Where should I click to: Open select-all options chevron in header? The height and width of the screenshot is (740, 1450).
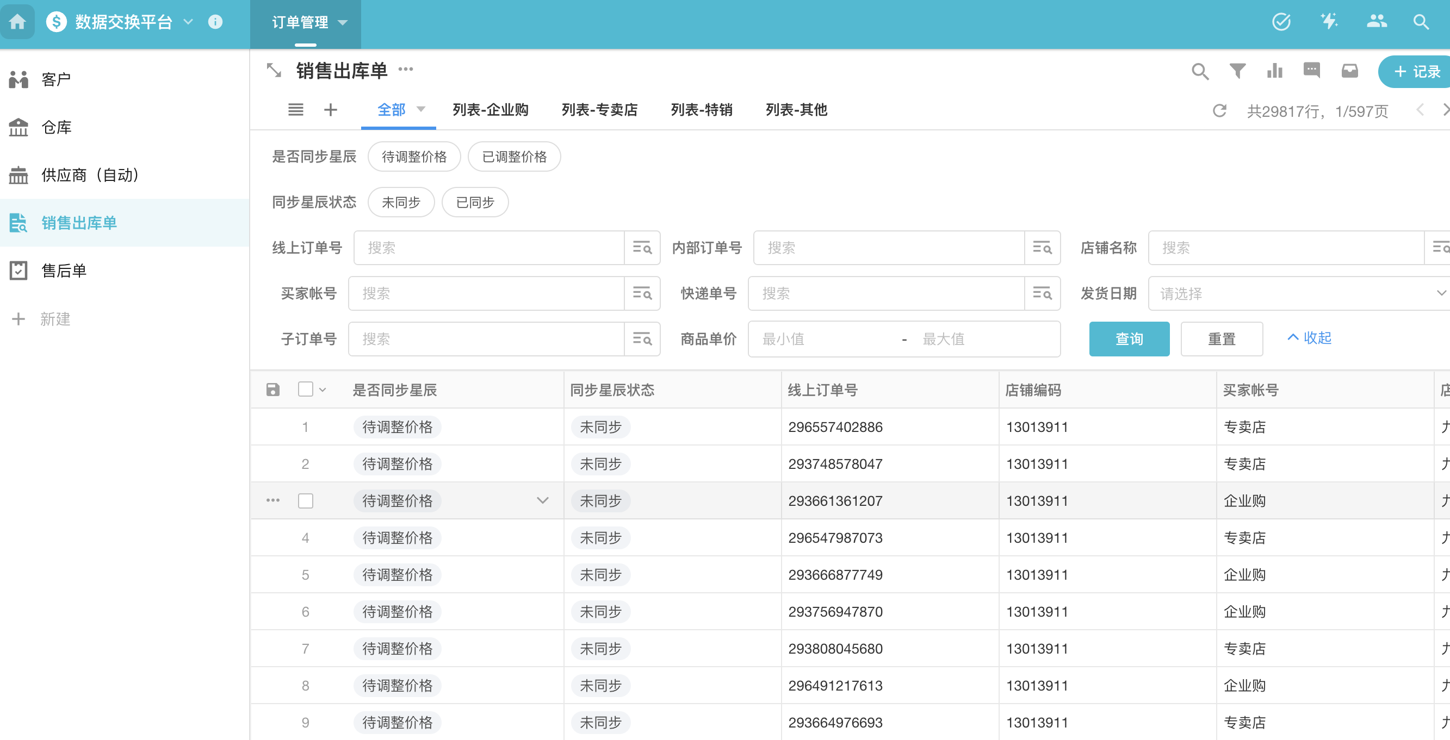(x=323, y=389)
